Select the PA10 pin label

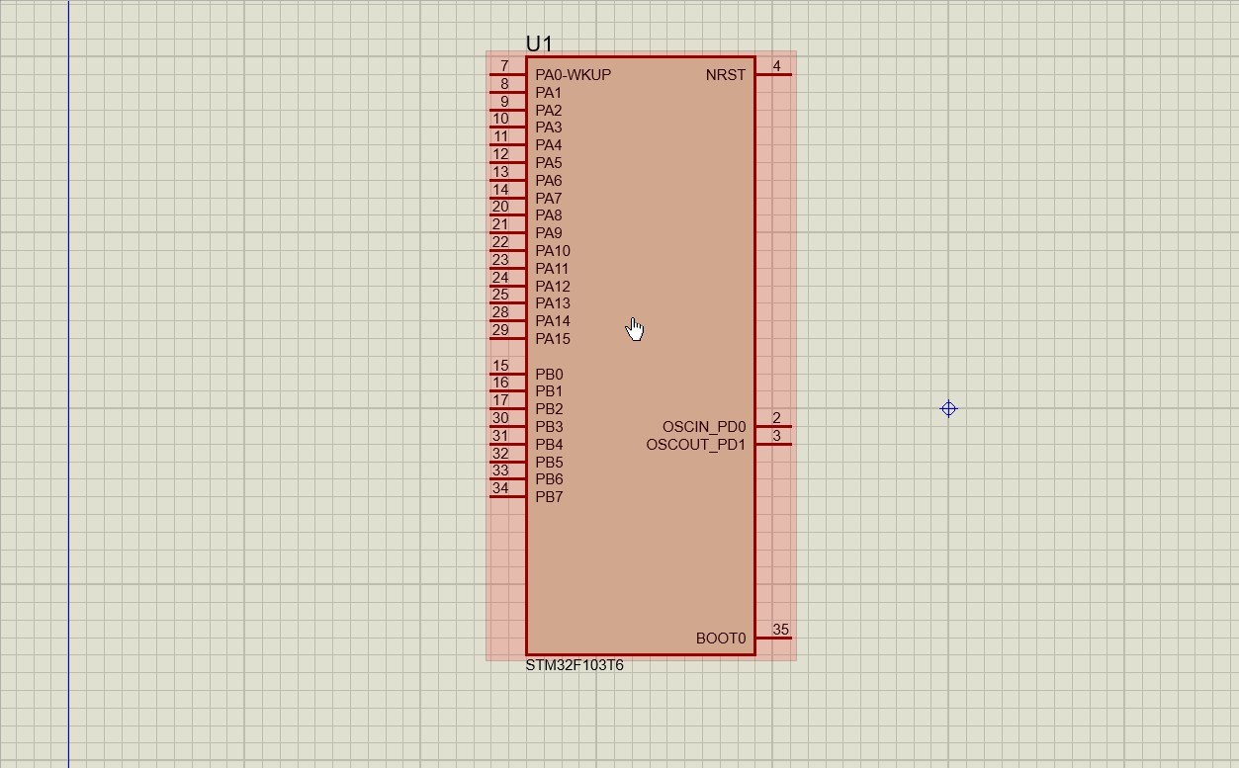click(553, 251)
